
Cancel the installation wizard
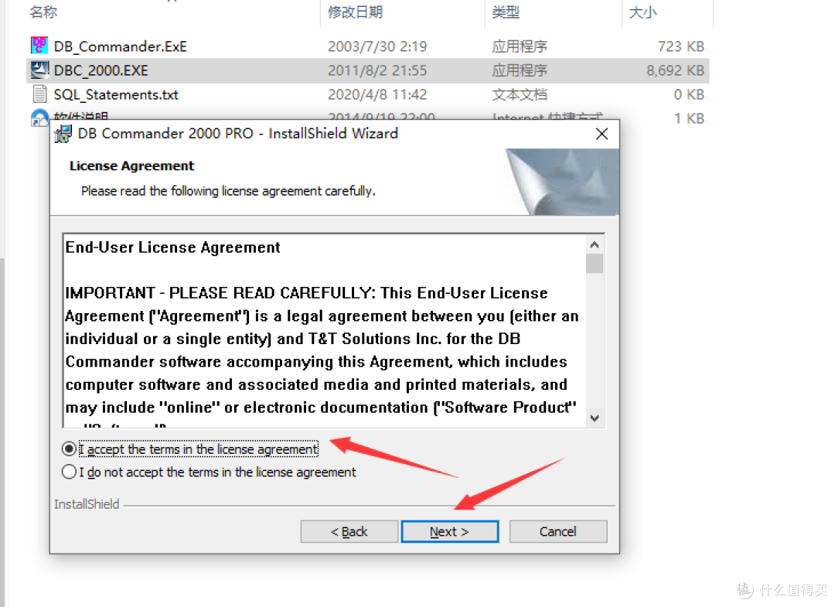point(557,531)
